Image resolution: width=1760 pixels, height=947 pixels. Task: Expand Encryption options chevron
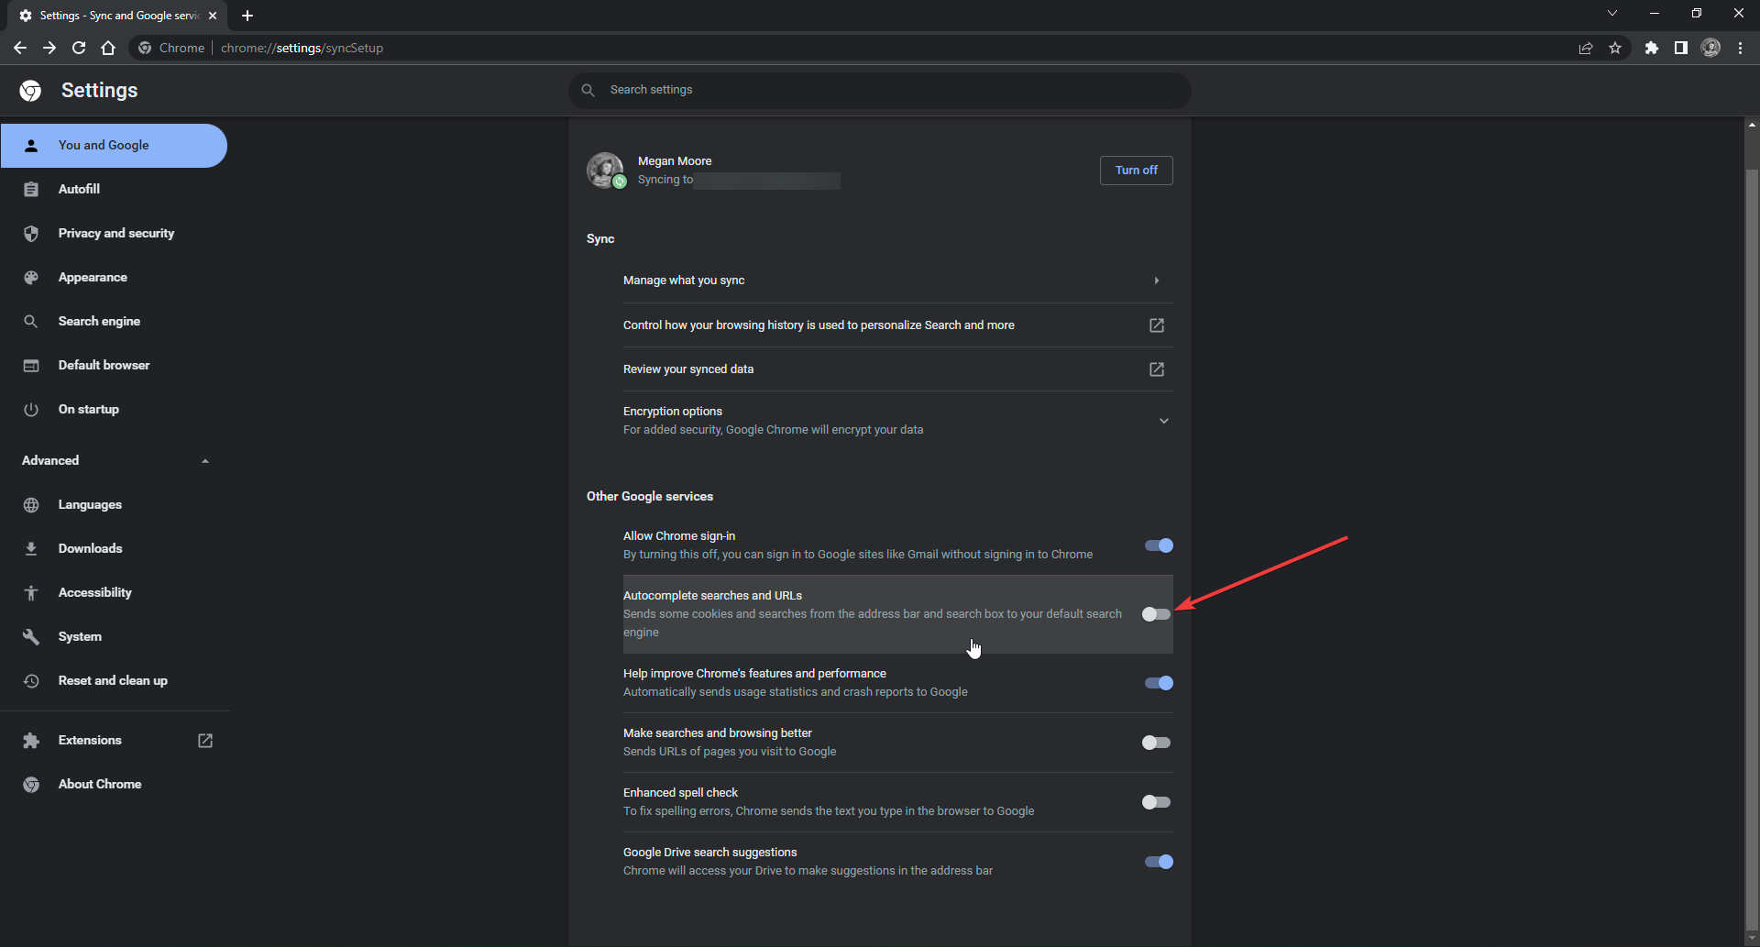coord(1163,421)
